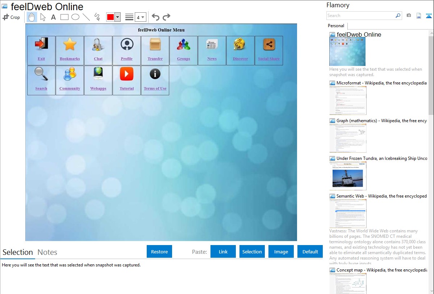
Task: Select the arrow pointer tool
Action: (x=43, y=17)
